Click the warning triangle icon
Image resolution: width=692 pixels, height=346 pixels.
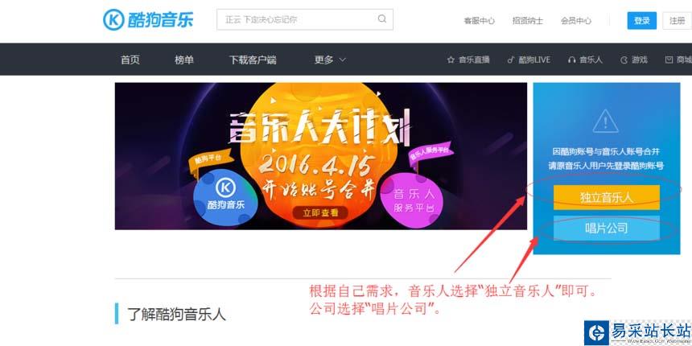[x=606, y=120]
